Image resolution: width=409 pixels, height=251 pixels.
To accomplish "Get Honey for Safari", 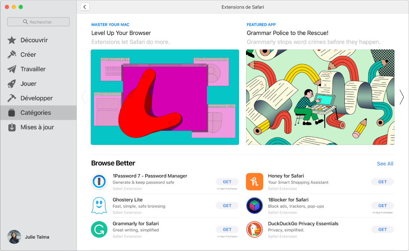I will click(x=382, y=182).
